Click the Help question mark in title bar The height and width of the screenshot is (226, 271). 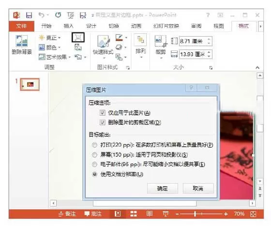coord(208,15)
